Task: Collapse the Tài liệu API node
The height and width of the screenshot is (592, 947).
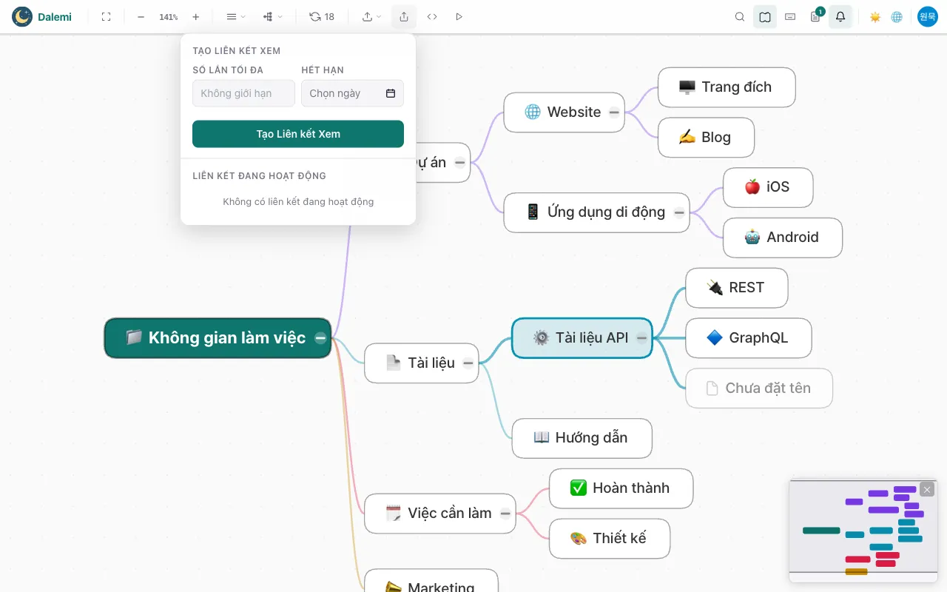Action: pos(641,338)
